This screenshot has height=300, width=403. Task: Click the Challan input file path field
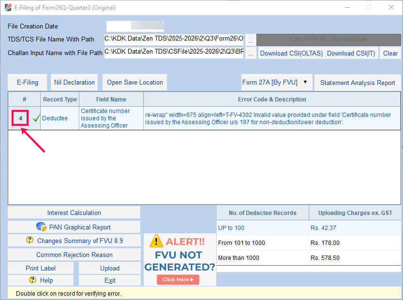[x=174, y=52]
